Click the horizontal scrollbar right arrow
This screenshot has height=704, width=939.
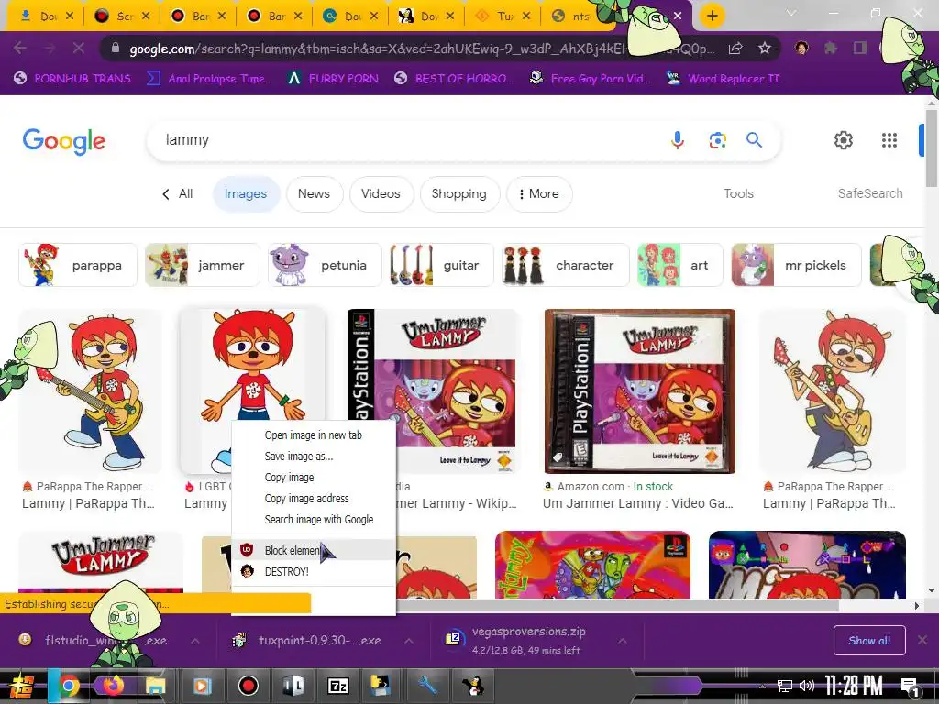tap(917, 606)
